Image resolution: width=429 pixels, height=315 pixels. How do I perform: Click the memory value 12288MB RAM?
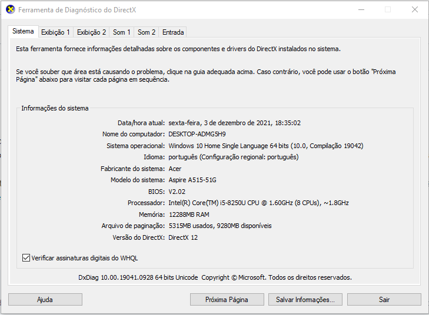[189, 215]
